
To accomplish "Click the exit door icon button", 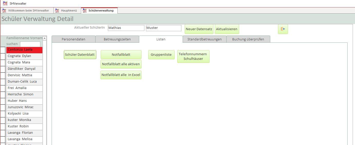I will [283, 29].
